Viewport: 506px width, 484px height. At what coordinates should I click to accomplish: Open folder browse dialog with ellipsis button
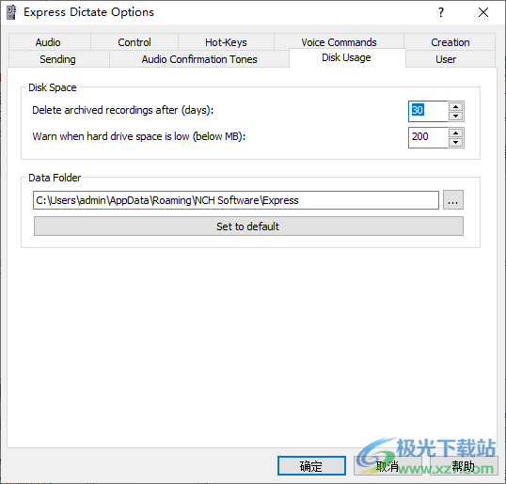(453, 200)
